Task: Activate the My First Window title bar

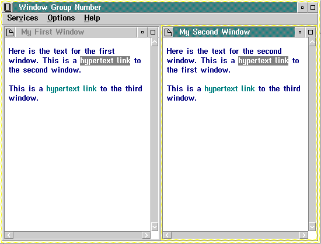Action: [x=76, y=32]
